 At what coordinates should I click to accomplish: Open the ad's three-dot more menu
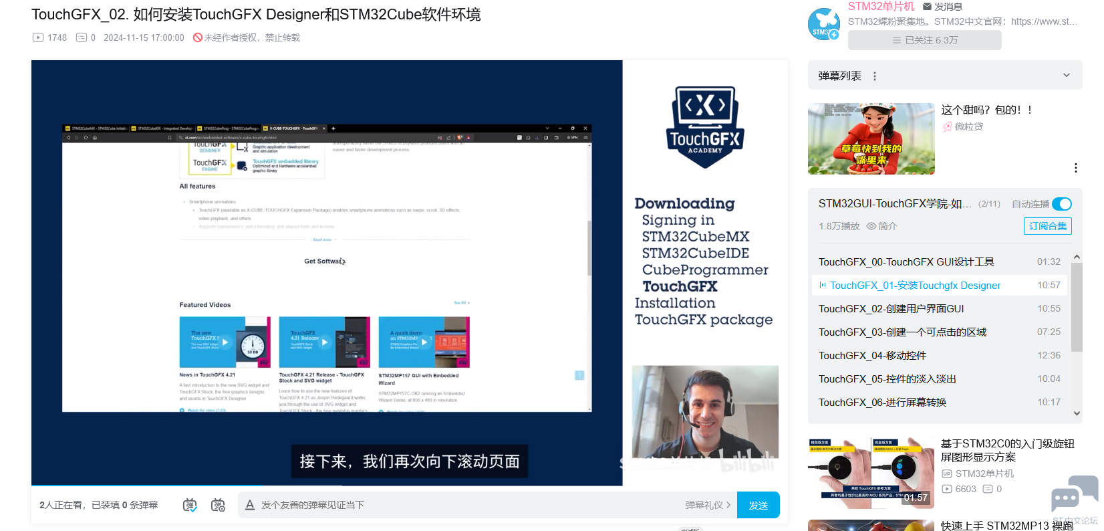coord(1075,168)
